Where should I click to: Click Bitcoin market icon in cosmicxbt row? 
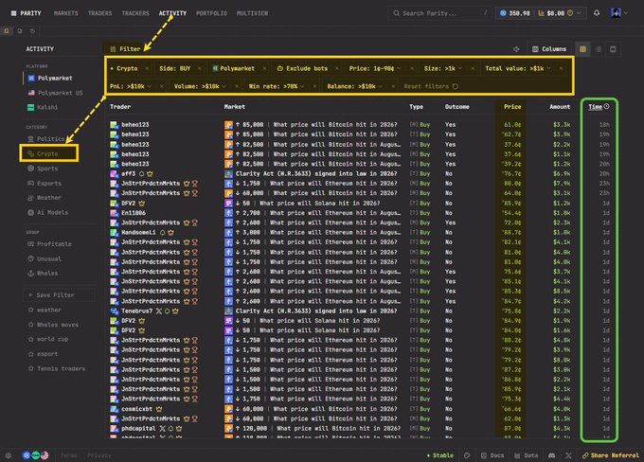[228, 409]
